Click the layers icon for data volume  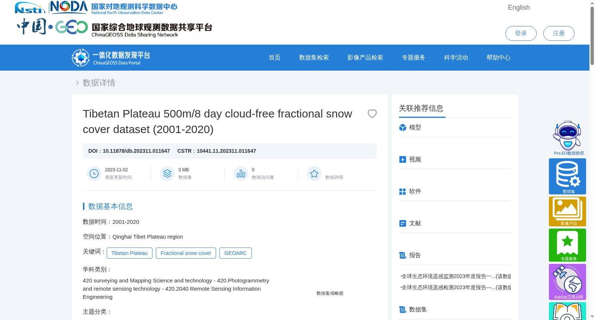[x=167, y=174]
